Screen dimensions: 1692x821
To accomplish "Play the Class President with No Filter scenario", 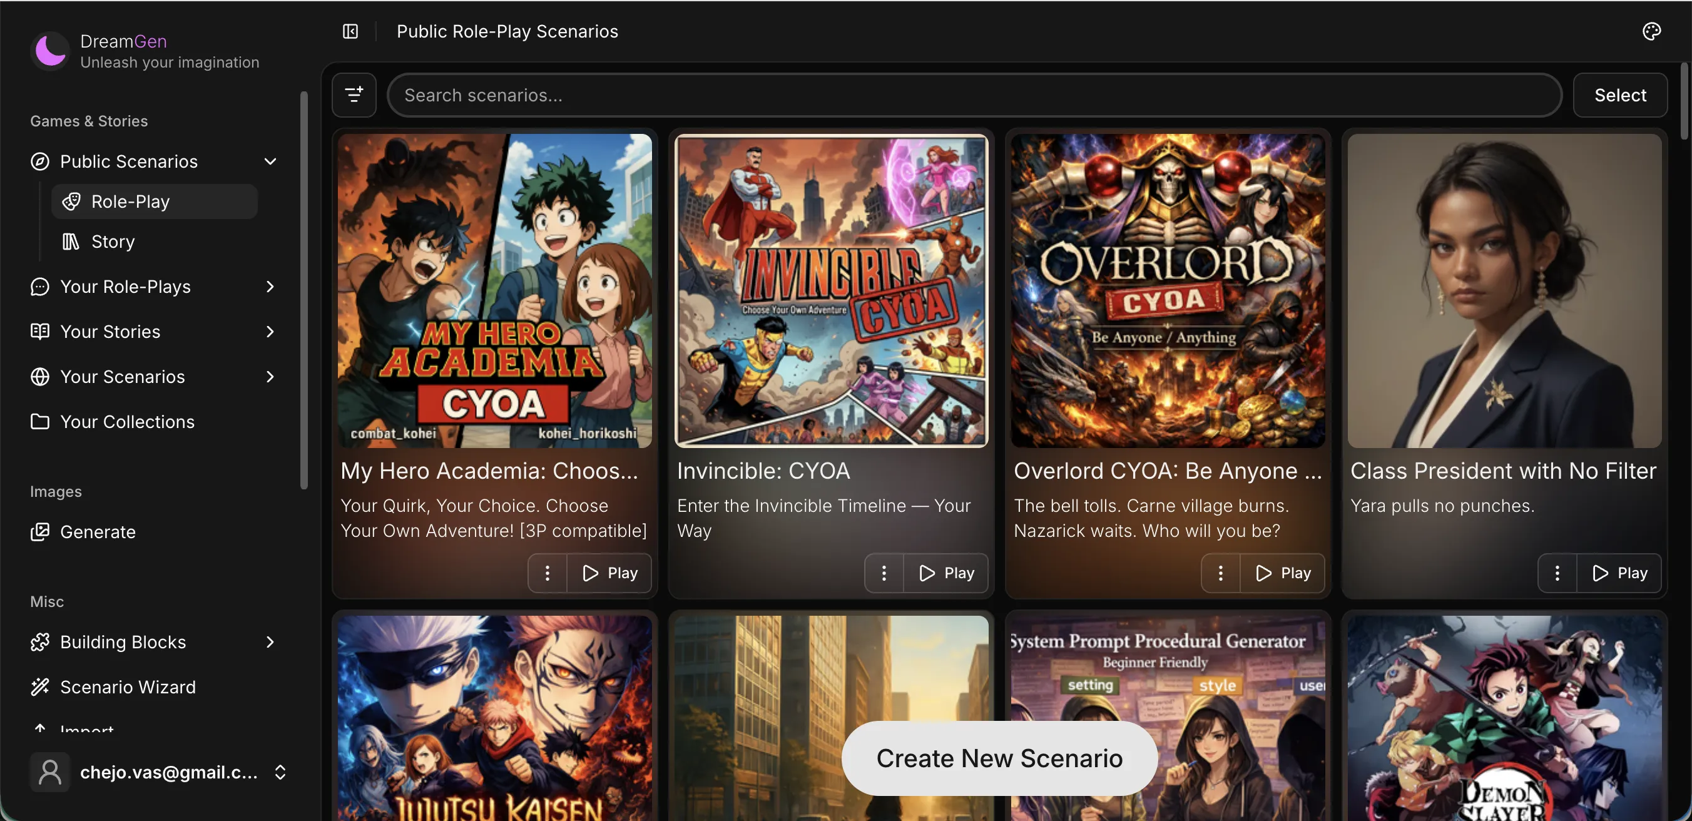I will (x=1620, y=573).
